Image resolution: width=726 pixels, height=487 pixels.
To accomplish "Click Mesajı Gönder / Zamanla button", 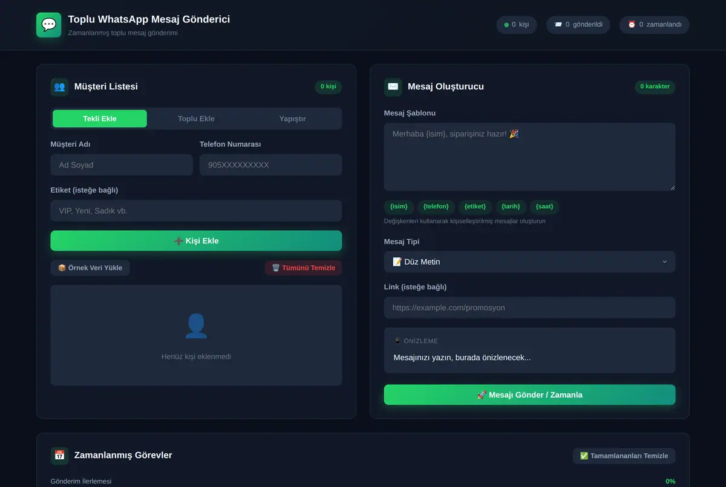I will tap(529, 395).
